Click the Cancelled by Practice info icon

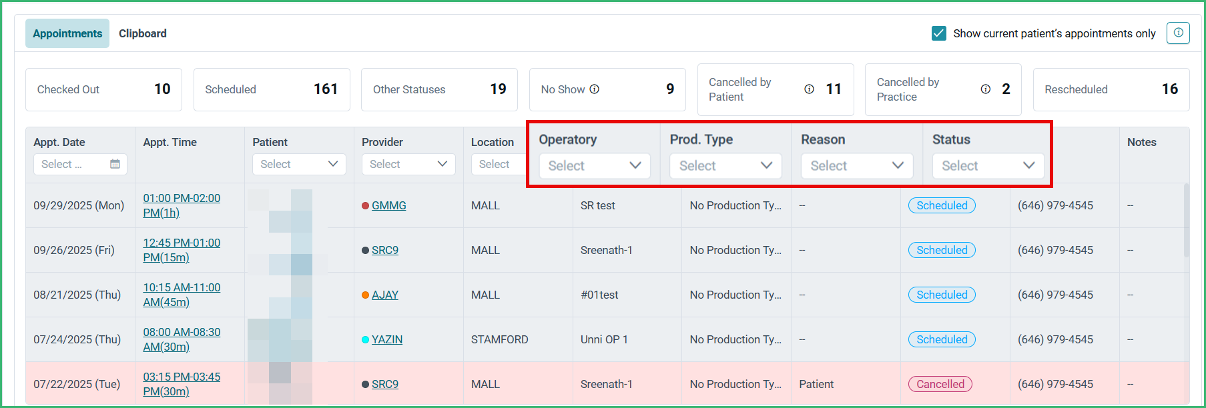point(985,89)
